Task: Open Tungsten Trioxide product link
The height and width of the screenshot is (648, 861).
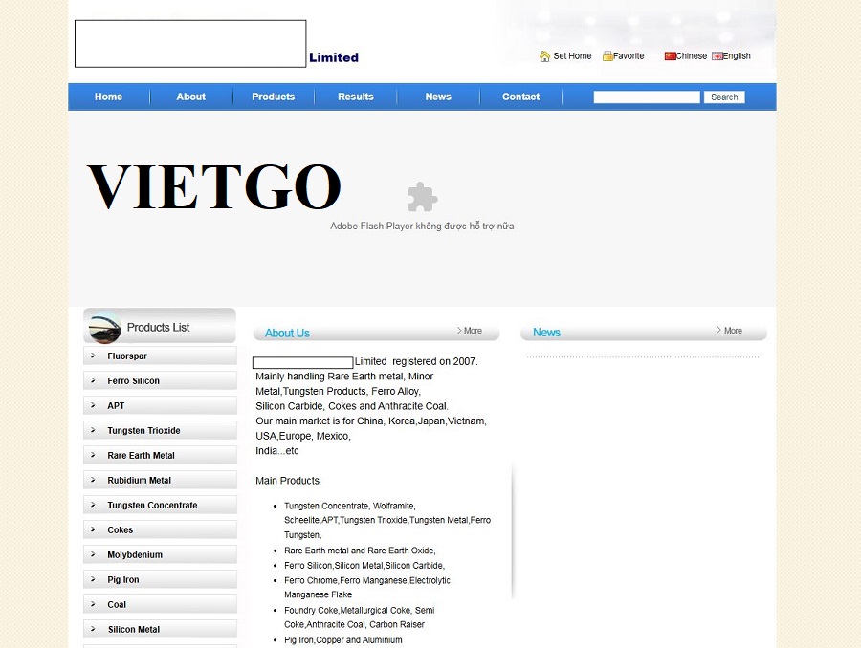Action: [143, 431]
